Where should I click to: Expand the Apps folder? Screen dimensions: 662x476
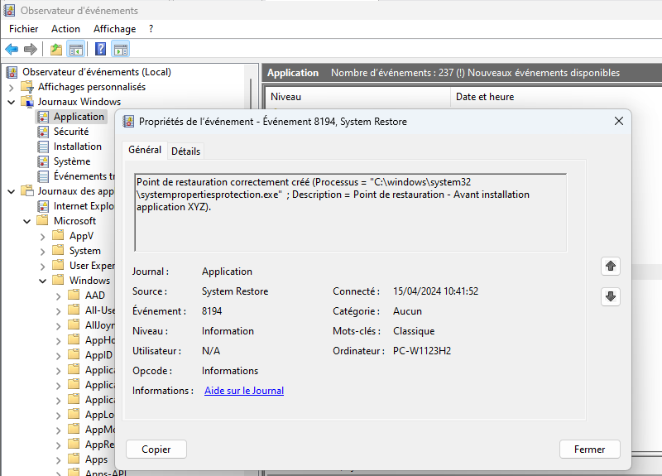click(x=58, y=460)
